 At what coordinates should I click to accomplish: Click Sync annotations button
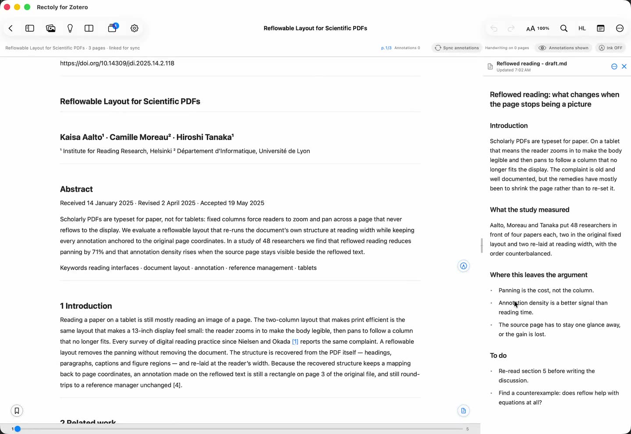tap(457, 48)
